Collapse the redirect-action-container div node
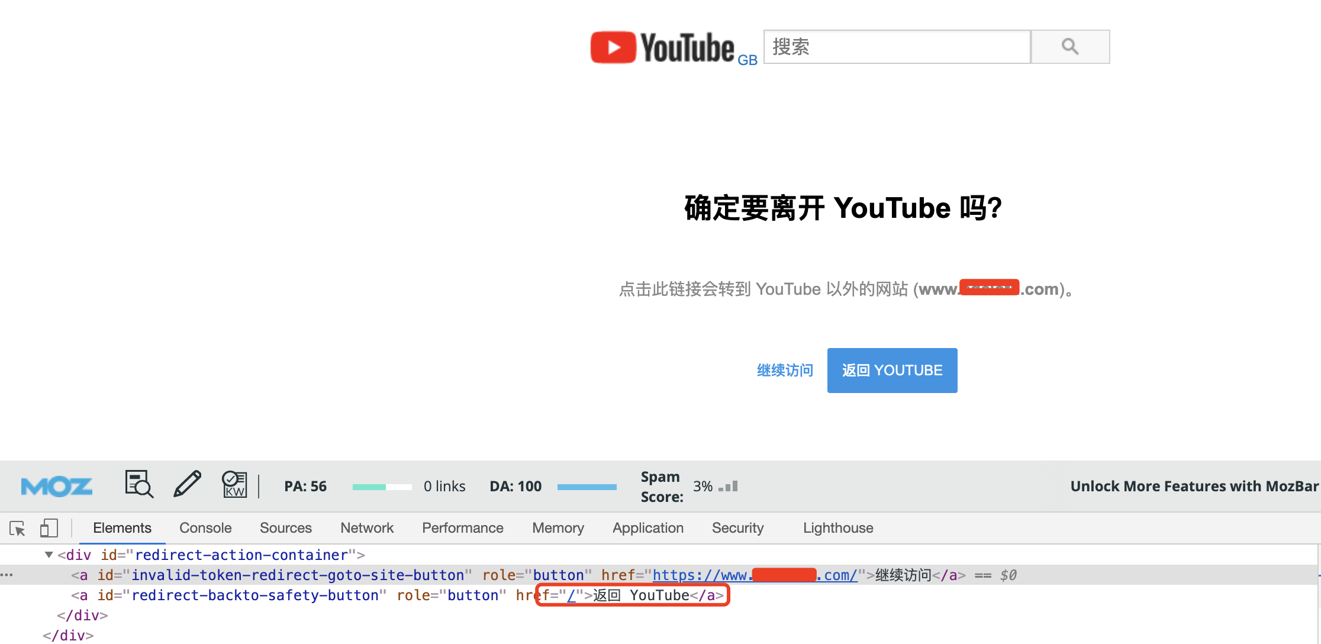The width and height of the screenshot is (1321, 644). pyautogui.click(x=49, y=555)
